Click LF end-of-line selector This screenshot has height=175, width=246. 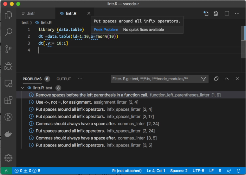pos(211,171)
